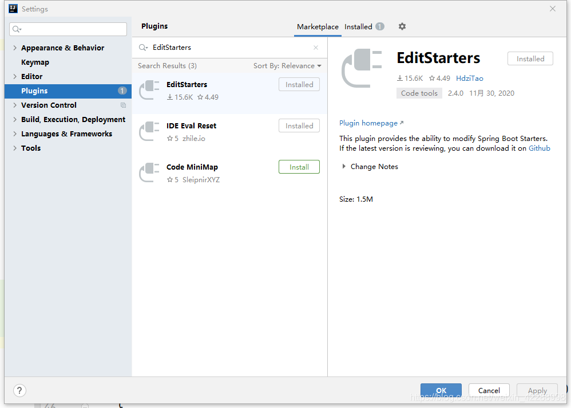The image size is (571, 408).
Task: Click the zhile.io vendor text
Action: coord(194,139)
